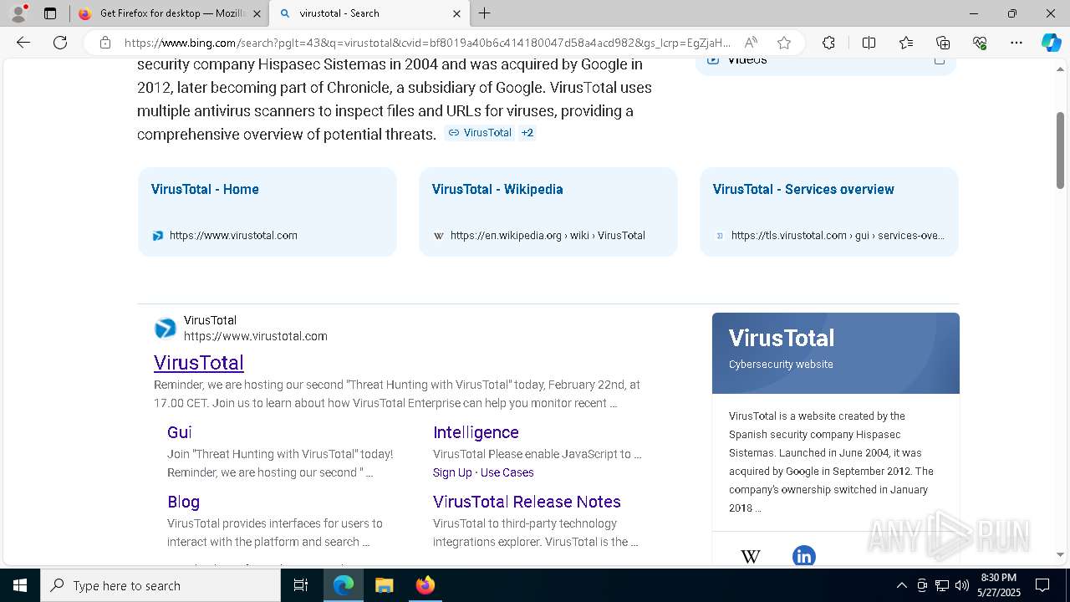Expand the +2 additional sources chip
1070x602 pixels.
(x=527, y=133)
